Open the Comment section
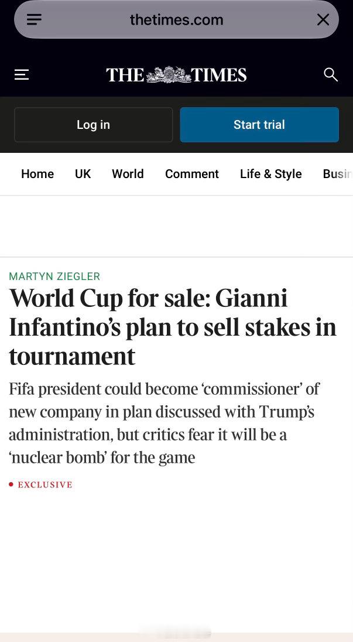This screenshot has height=642, width=353. tap(192, 174)
